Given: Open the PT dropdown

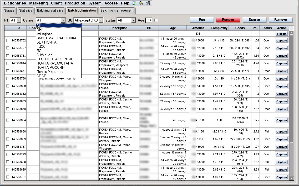Looking at the screenshot, I should pos(16,20).
